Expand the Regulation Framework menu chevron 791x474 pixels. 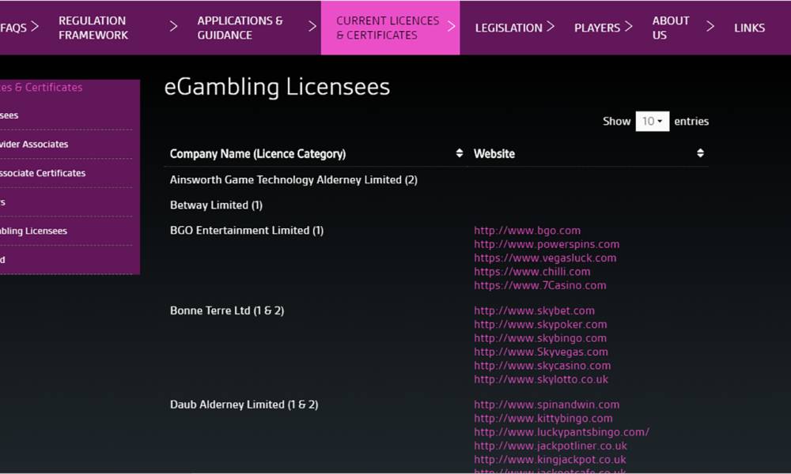(173, 27)
